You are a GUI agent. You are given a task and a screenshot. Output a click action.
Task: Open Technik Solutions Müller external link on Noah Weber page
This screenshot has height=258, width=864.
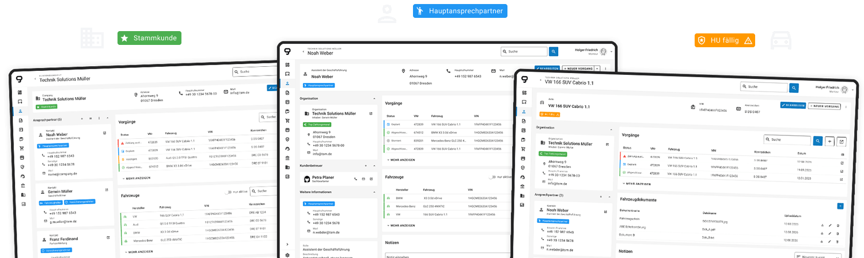tap(370, 113)
